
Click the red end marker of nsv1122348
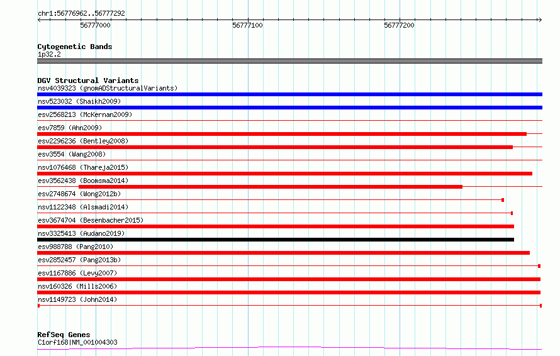512,213
